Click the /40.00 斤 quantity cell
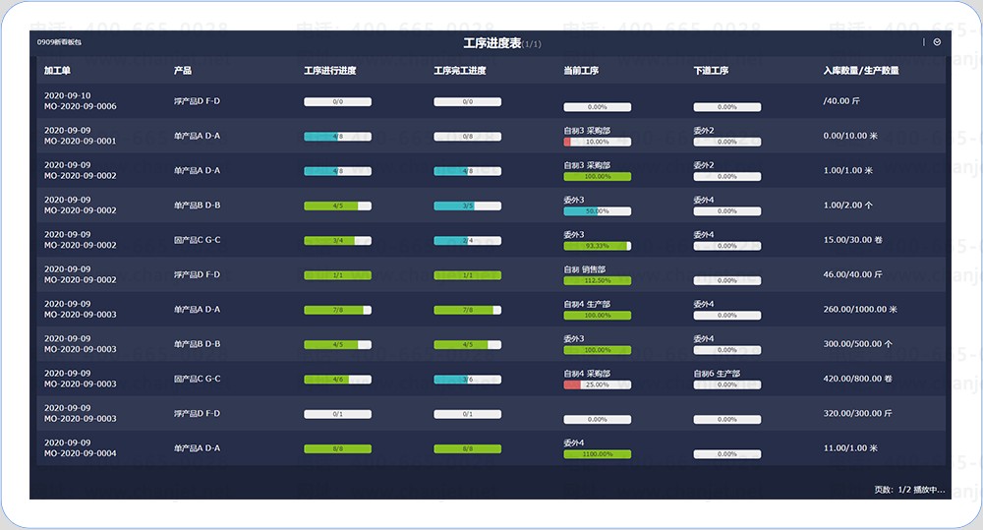 (x=841, y=101)
